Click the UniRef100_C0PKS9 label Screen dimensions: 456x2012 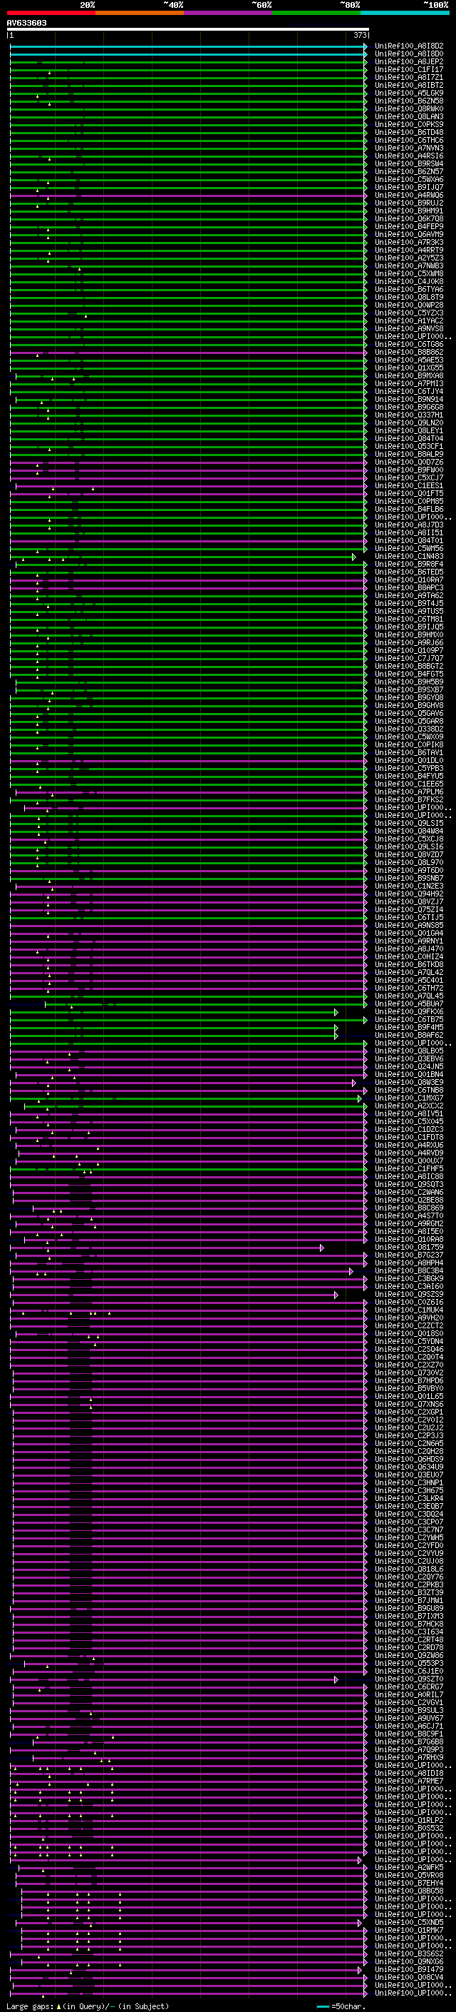(x=409, y=124)
